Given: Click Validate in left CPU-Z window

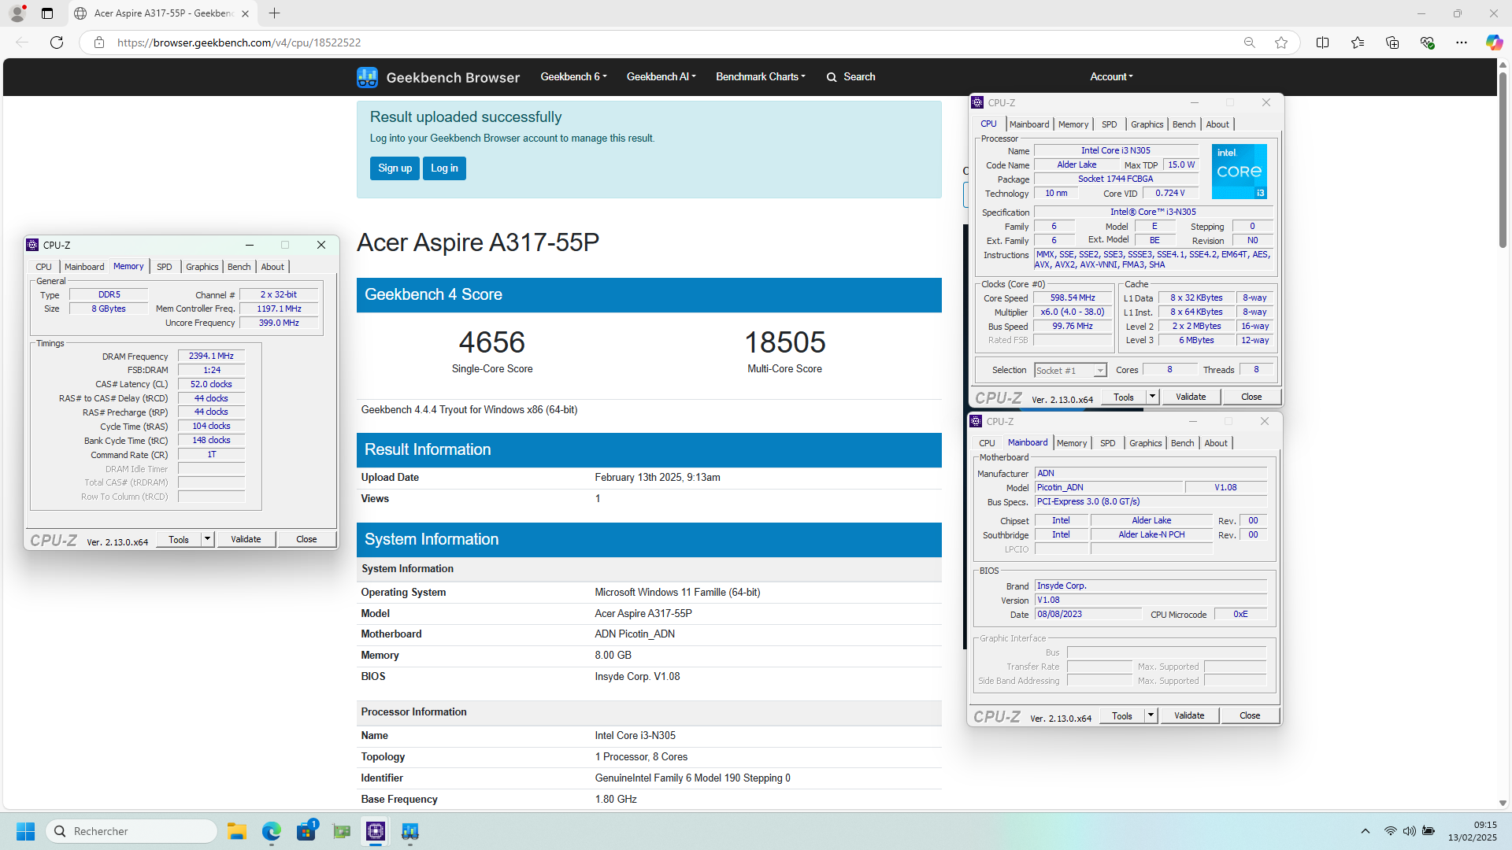Looking at the screenshot, I should tap(246, 539).
